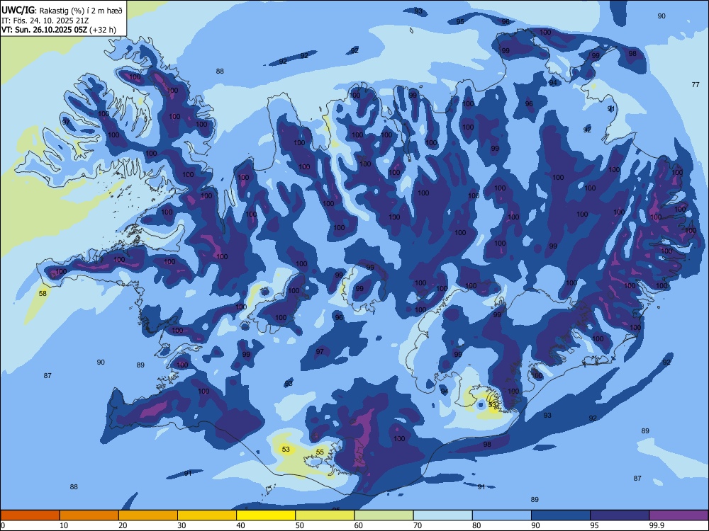Click the legend label '0'
This screenshot has height=531, width=709.
pyautogui.click(x=3, y=525)
